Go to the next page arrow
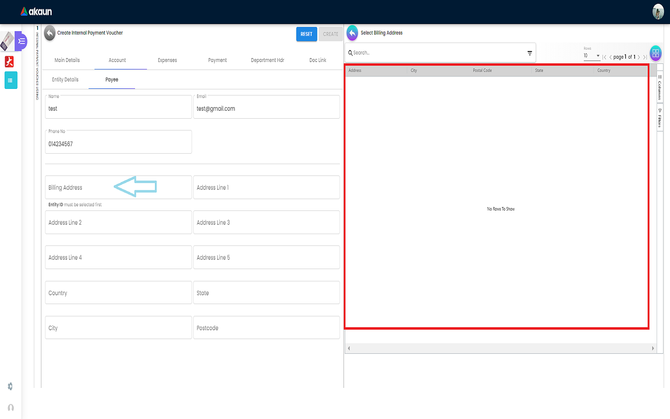670x419 pixels. coord(639,57)
